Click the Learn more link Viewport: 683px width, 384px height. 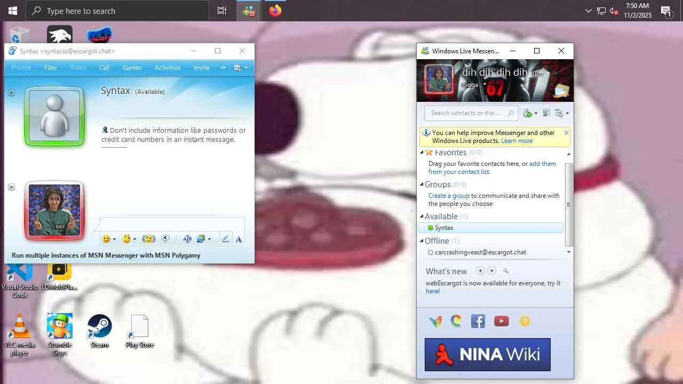(x=517, y=141)
